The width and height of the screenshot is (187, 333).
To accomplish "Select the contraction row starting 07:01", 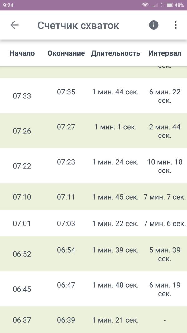I will point(93,223).
